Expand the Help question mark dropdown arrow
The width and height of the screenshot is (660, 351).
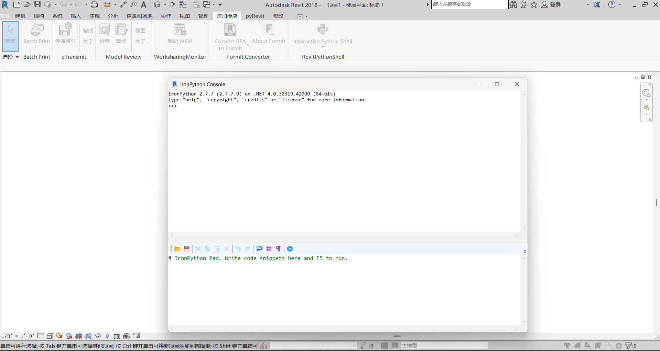[x=620, y=4]
